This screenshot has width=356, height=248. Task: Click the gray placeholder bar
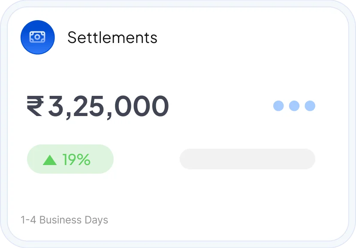click(247, 159)
